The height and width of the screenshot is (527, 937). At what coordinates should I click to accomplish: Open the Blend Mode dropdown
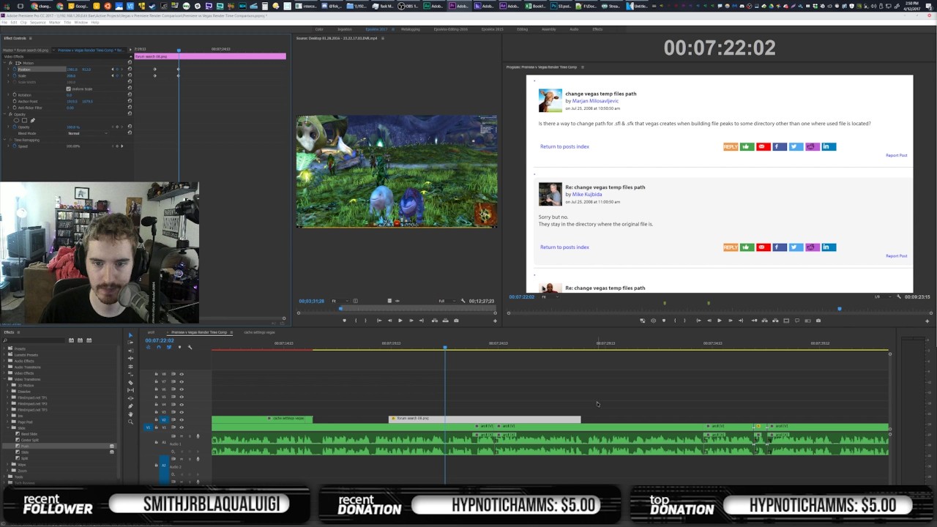click(86, 133)
